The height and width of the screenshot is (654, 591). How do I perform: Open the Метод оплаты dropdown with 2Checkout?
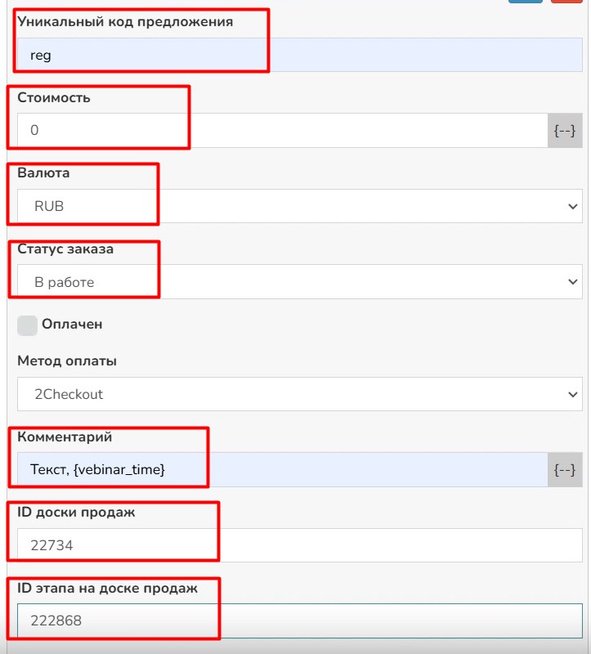coord(299,394)
